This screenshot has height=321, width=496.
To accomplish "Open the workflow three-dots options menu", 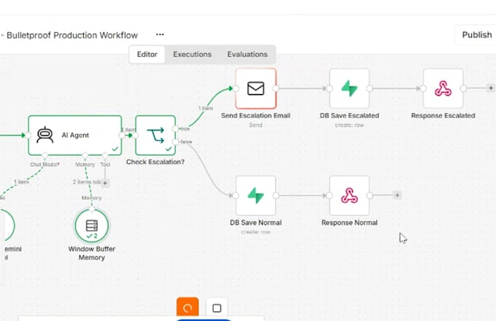I will tap(160, 34).
